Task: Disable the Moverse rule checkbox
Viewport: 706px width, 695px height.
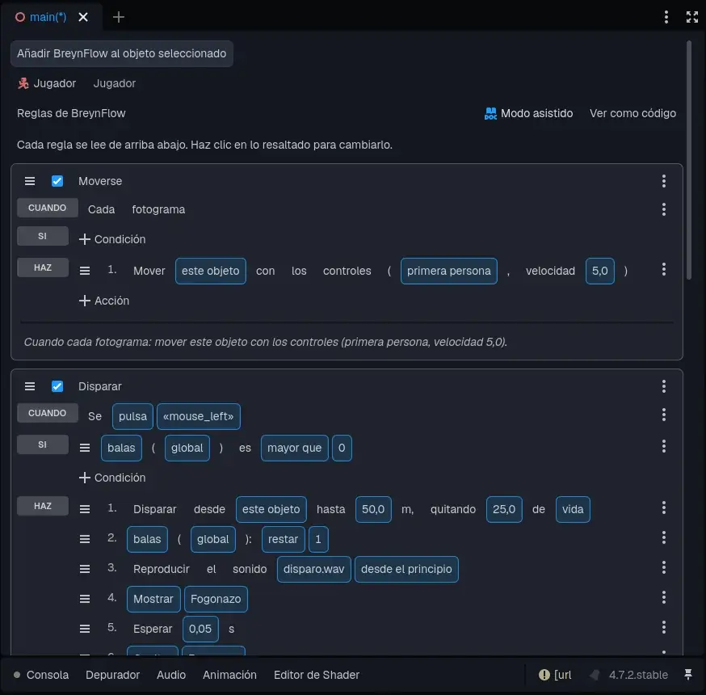Action: coord(57,181)
